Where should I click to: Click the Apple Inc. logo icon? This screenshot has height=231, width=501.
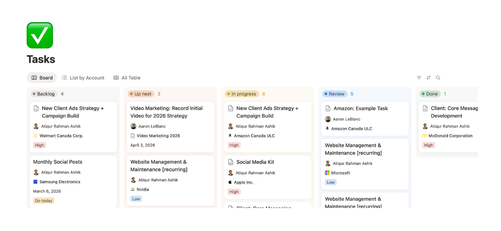click(230, 182)
